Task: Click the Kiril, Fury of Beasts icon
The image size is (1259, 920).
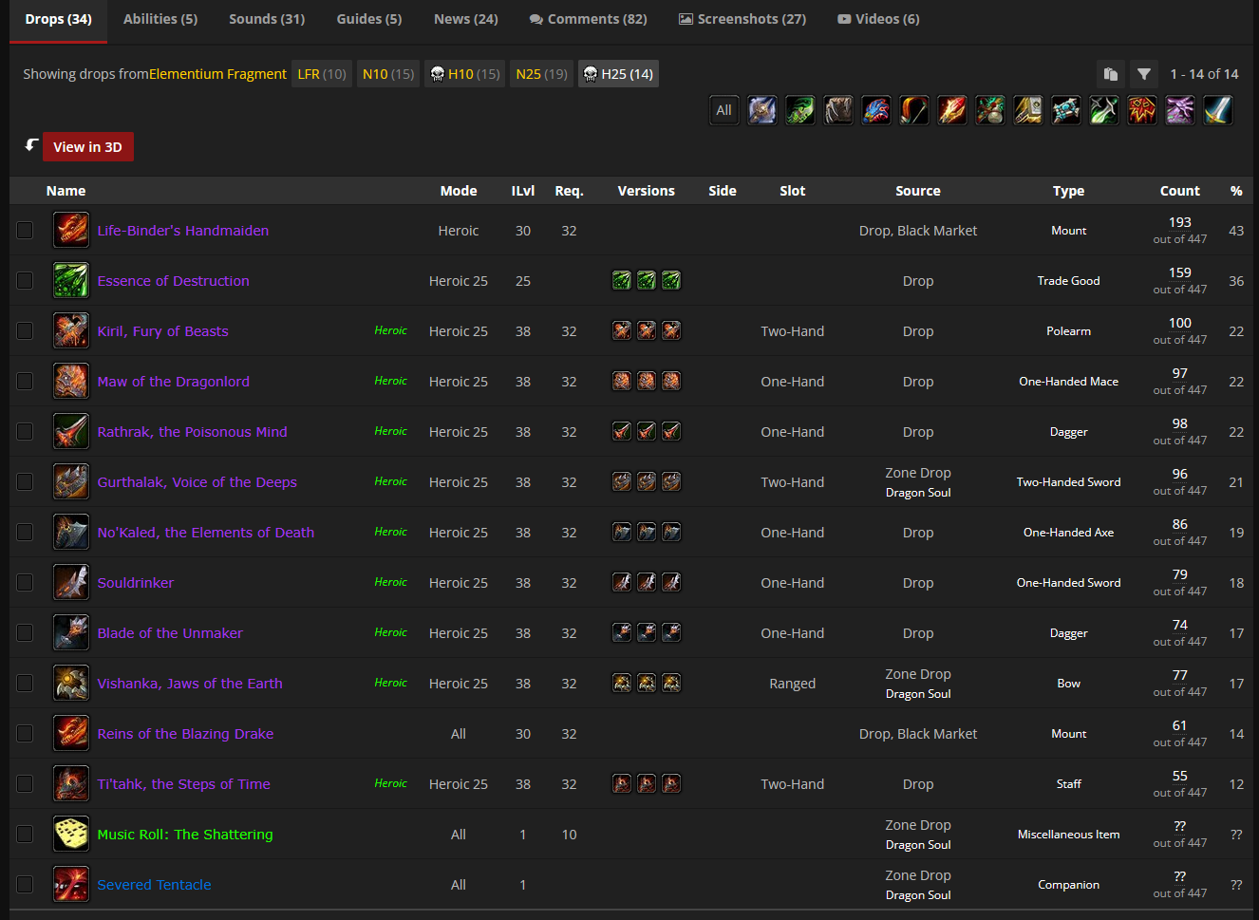Action: pyautogui.click(x=71, y=330)
